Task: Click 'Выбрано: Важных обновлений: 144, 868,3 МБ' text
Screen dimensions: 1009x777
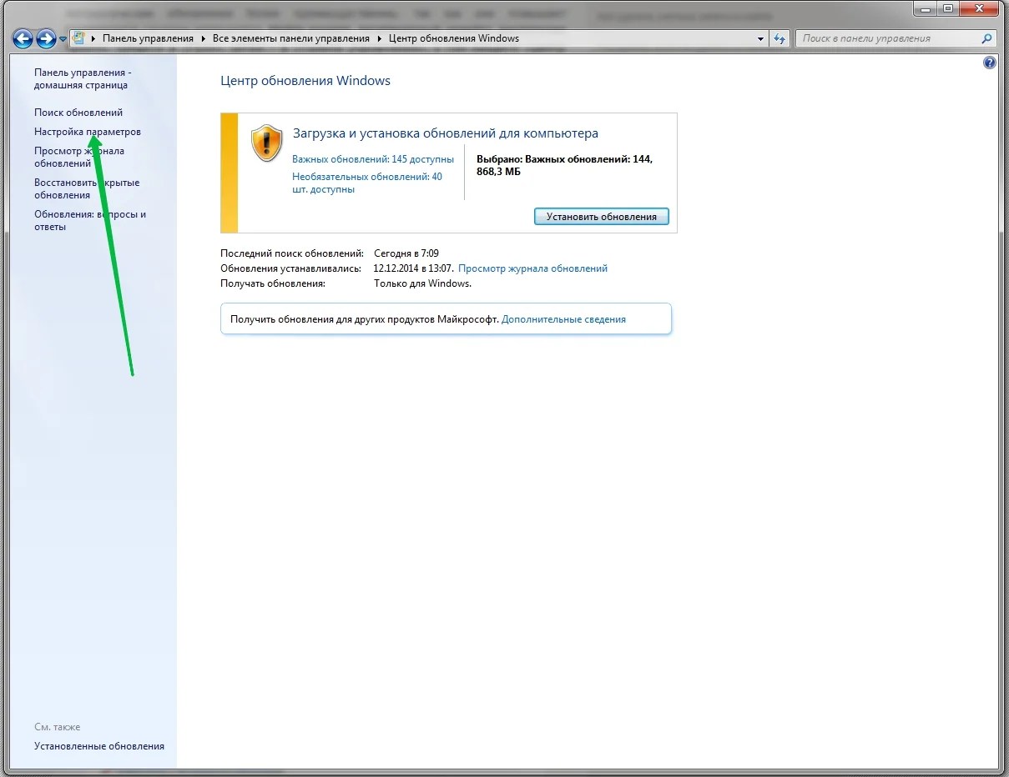Action: pos(564,164)
